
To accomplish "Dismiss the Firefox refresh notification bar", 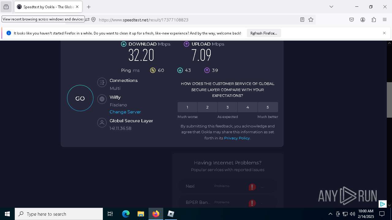I will click(x=384, y=33).
